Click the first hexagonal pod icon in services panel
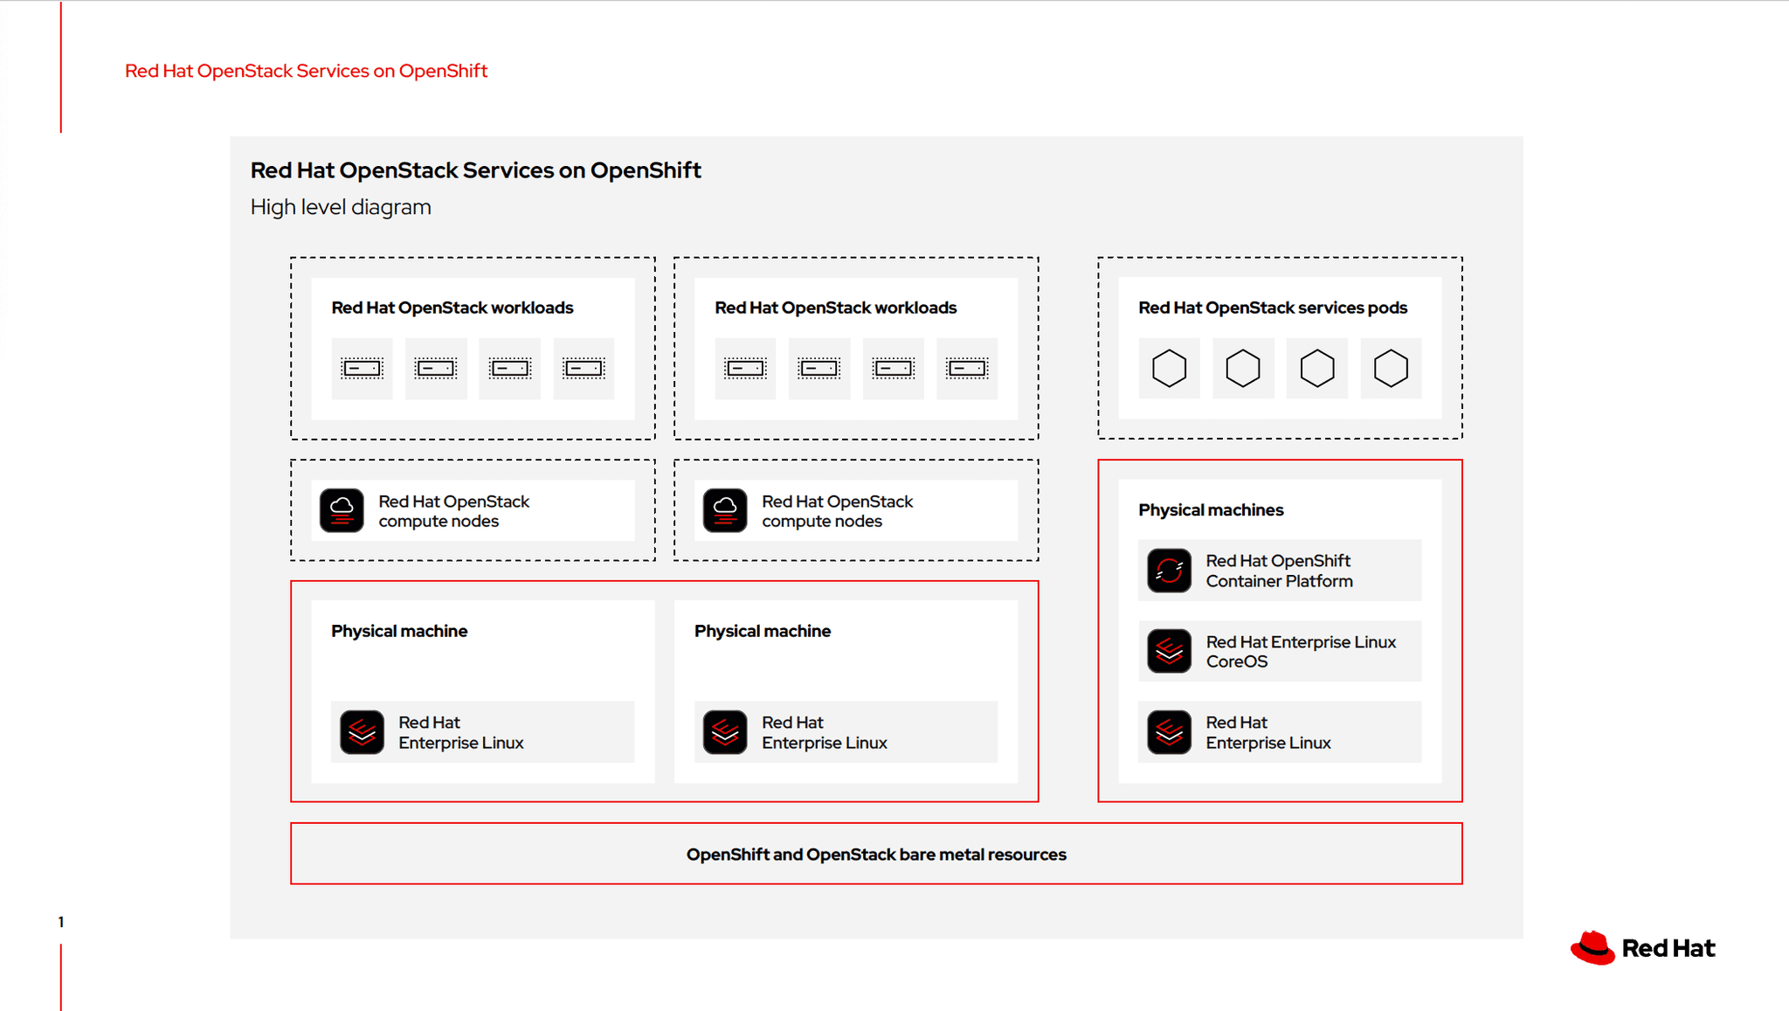 coord(1169,367)
